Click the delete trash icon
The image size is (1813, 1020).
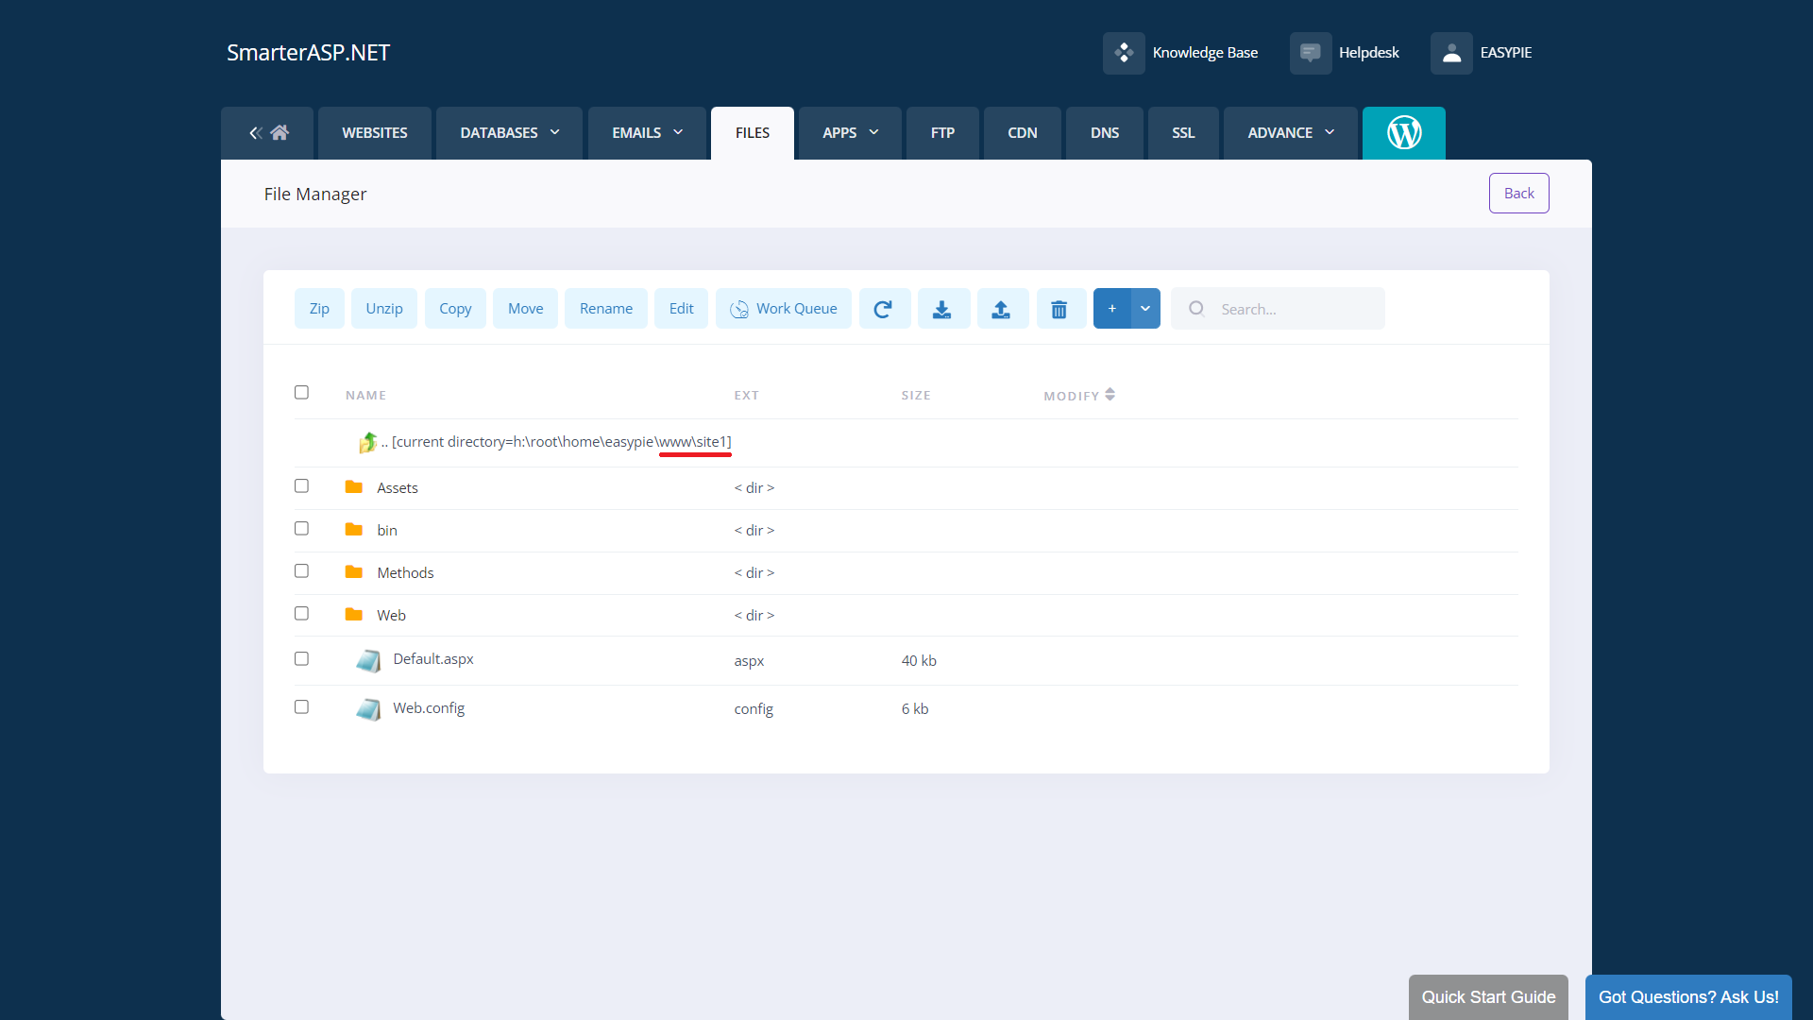pos(1059,309)
